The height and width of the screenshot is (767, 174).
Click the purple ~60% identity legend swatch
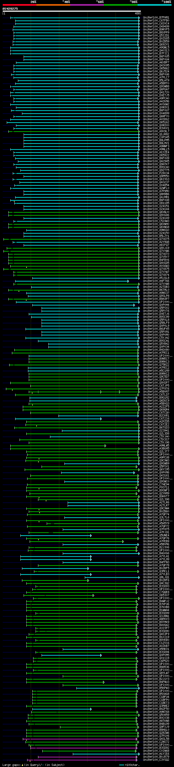[87, 5]
